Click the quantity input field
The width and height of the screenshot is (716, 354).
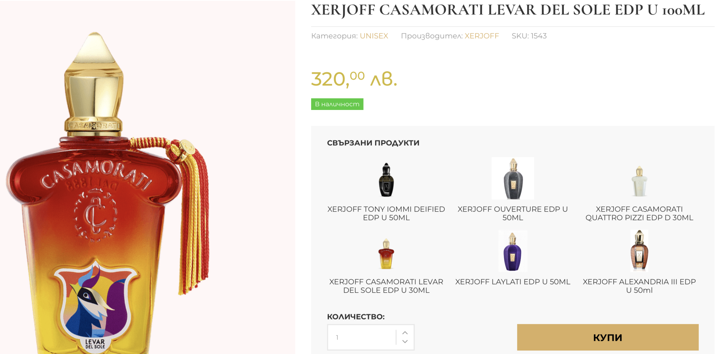pyautogui.click(x=362, y=337)
